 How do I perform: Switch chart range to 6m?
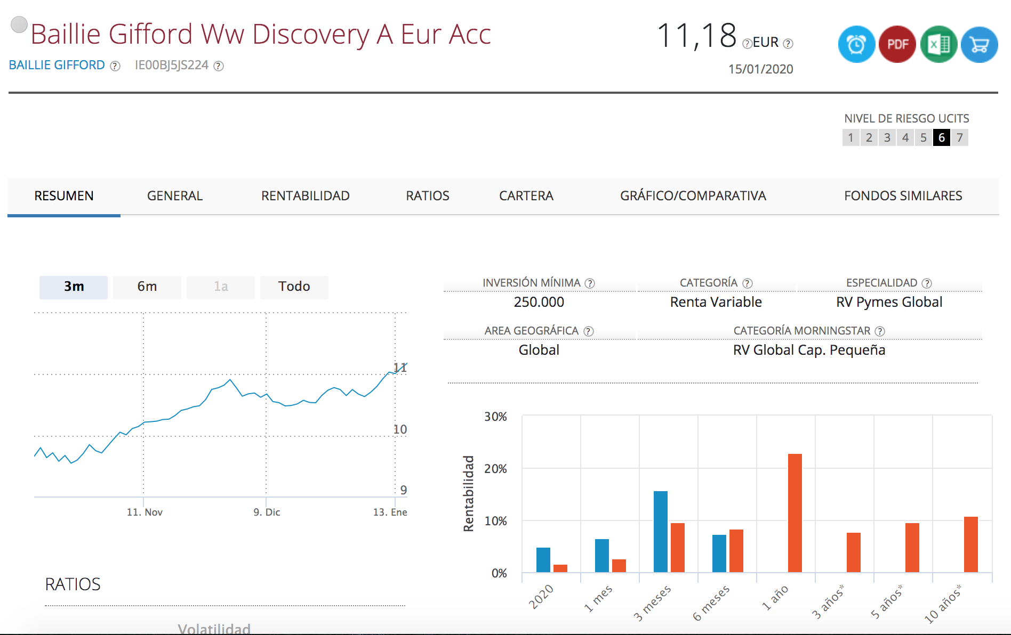(x=147, y=287)
